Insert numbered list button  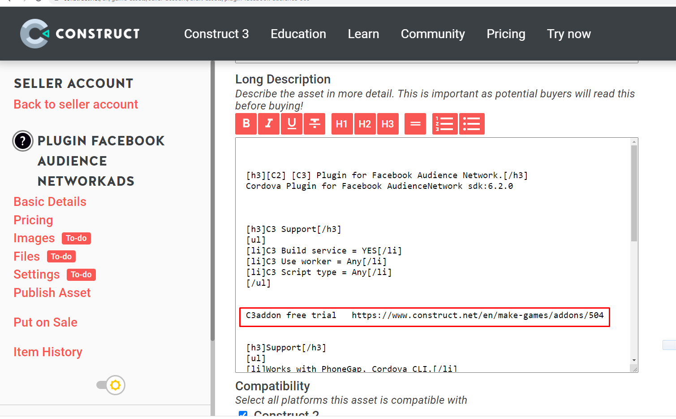(x=445, y=124)
